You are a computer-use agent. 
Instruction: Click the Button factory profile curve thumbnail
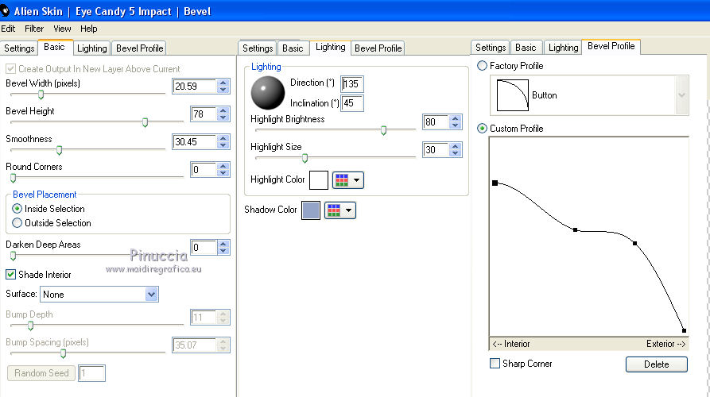(x=513, y=95)
